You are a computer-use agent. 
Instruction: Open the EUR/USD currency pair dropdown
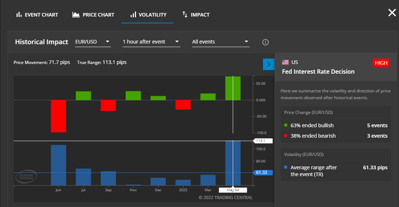93,42
